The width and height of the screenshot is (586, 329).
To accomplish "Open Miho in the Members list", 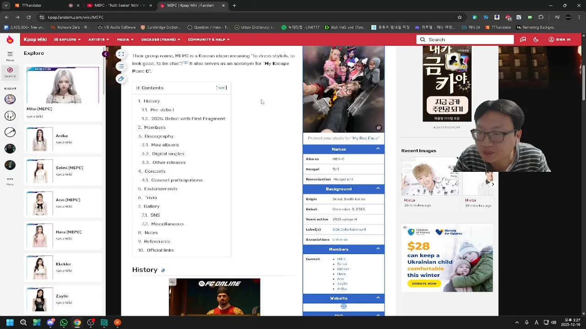I will pos(341,259).
